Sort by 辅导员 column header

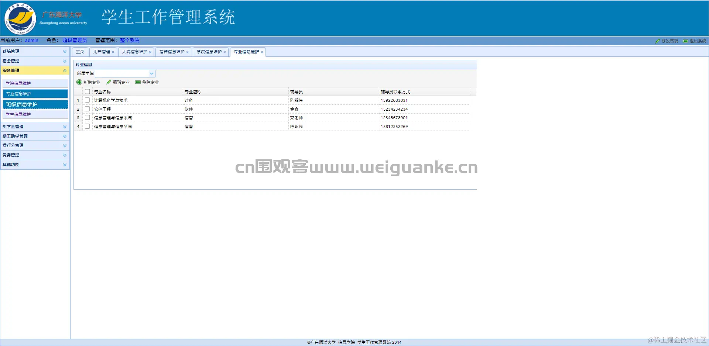point(334,92)
